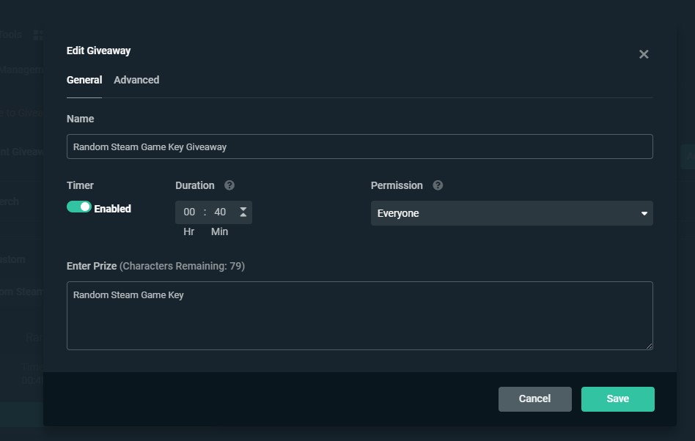
Task: Click the Duration help question mark icon
Action: tap(229, 185)
